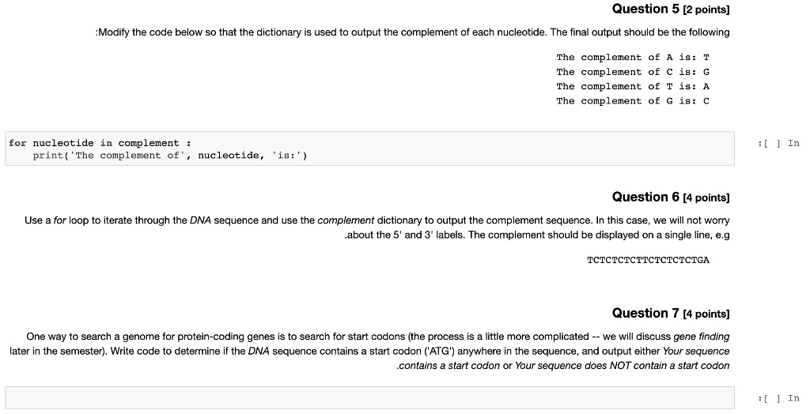Click the italic 'complement' word in Question 6
Image resolution: width=810 pixels, height=414 pixels.
[x=346, y=220]
